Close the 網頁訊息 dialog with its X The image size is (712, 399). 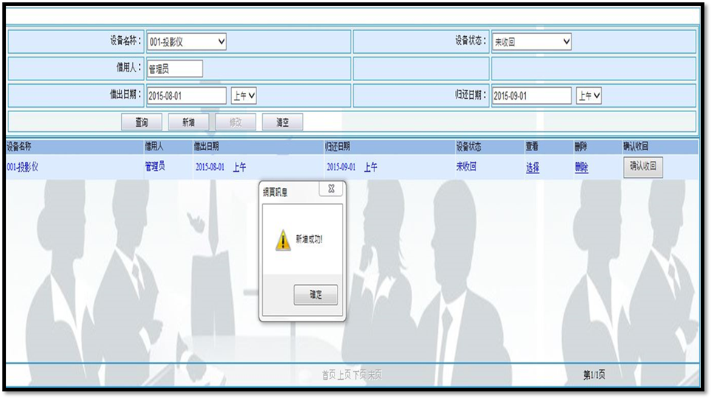[331, 189]
